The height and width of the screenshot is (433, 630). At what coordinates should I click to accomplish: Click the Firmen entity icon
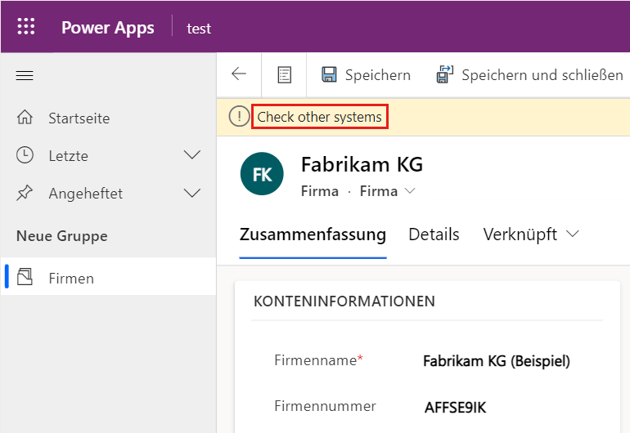(x=25, y=277)
